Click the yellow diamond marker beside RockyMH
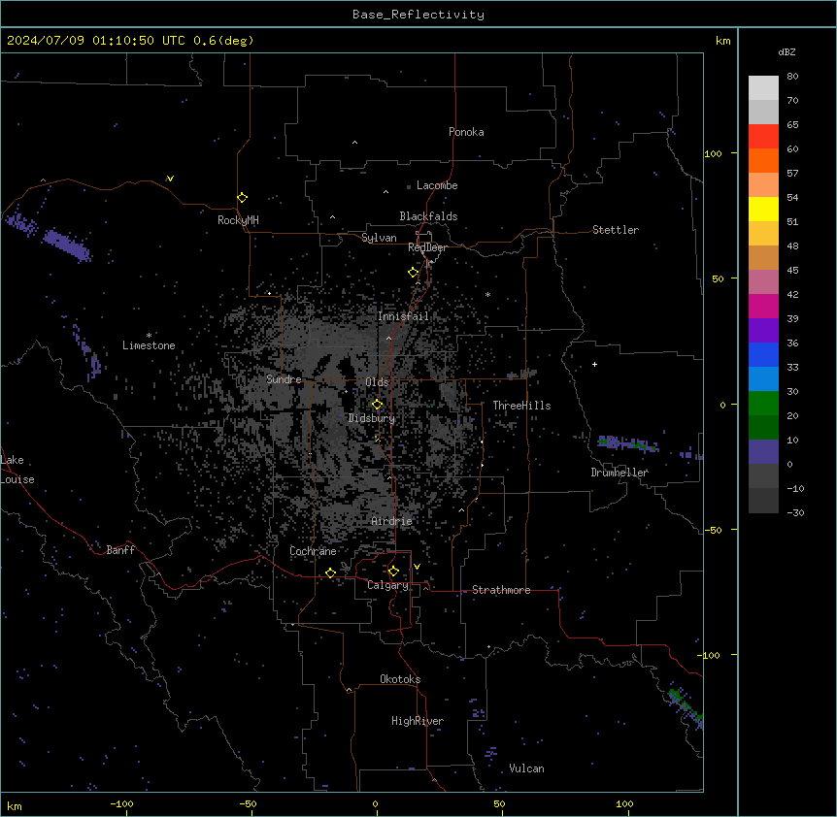 pos(242,198)
